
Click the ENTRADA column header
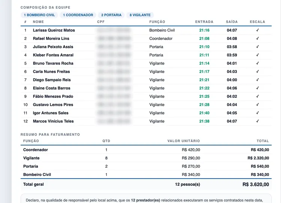tap(204, 22)
